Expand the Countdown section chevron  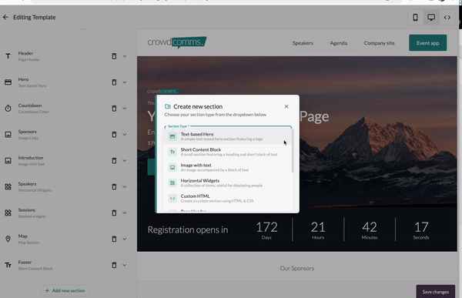tap(125, 108)
